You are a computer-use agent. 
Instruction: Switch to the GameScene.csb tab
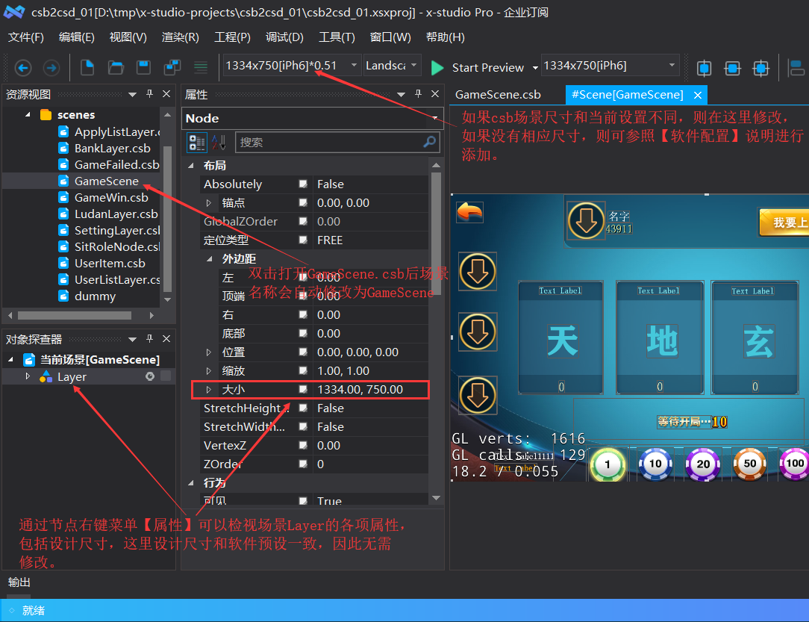(498, 95)
